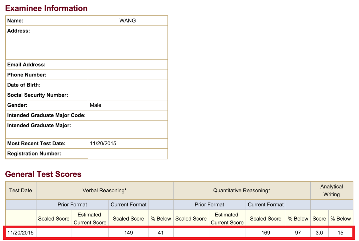Click 'Estimated Current Score' under Verbal Reasoning
Viewport: 359px width, 241px height.
click(x=90, y=219)
